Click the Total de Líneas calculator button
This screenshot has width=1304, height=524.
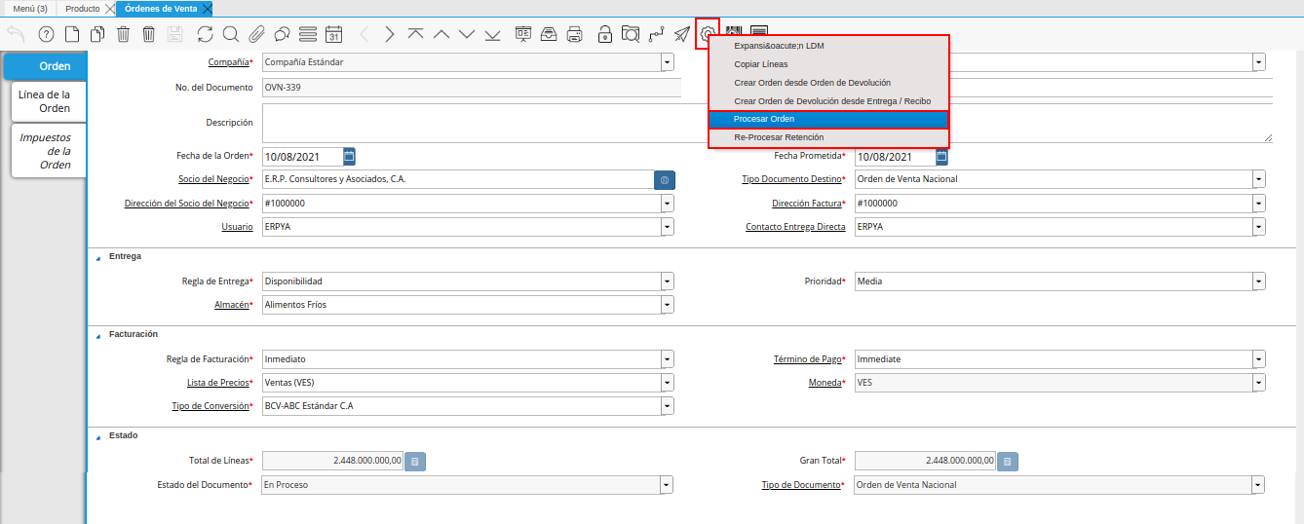pos(414,461)
